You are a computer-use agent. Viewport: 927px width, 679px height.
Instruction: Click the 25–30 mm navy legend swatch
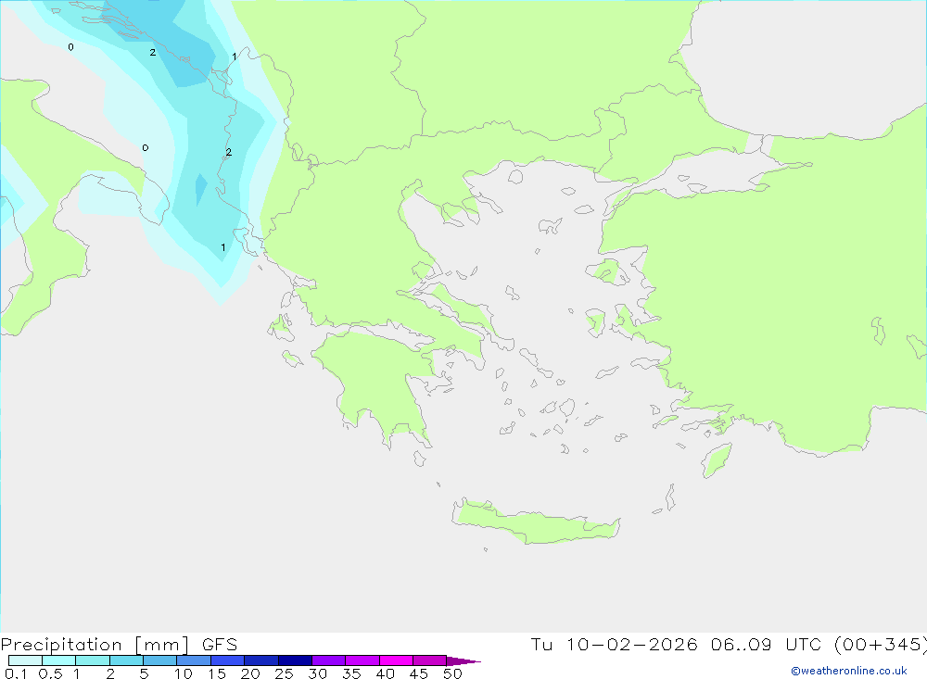click(x=295, y=660)
